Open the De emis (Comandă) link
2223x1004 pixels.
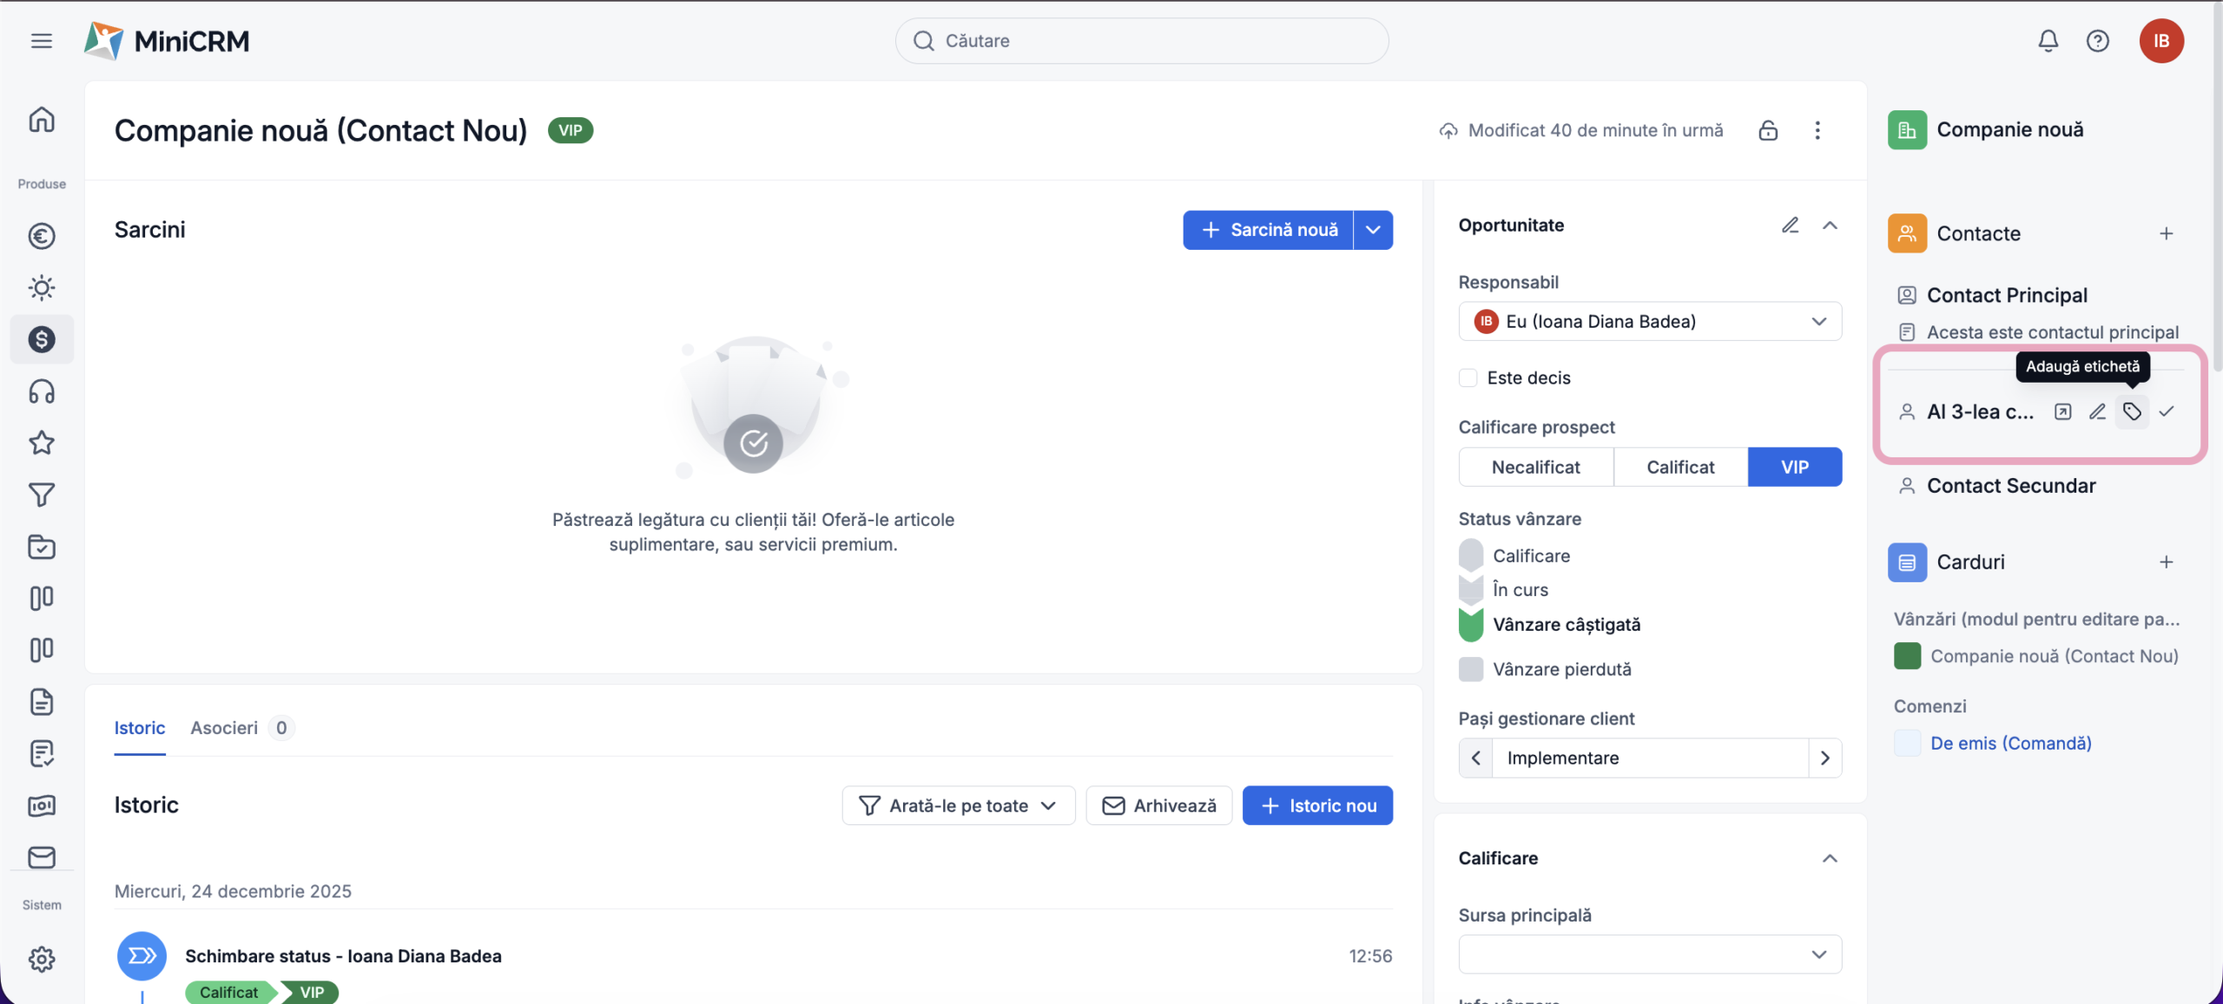pyautogui.click(x=2010, y=743)
